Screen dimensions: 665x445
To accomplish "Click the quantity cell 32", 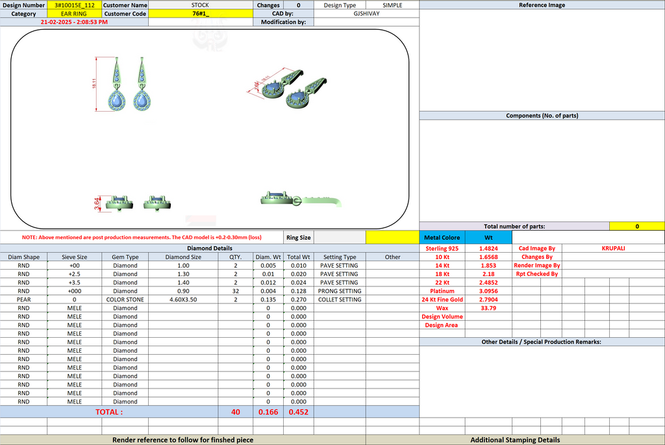I will pyautogui.click(x=235, y=291).
